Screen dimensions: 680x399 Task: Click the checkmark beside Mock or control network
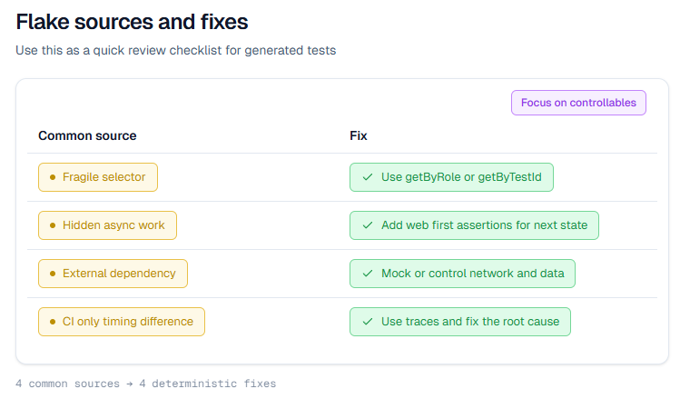pyautogui.click(x=368, y=274)
